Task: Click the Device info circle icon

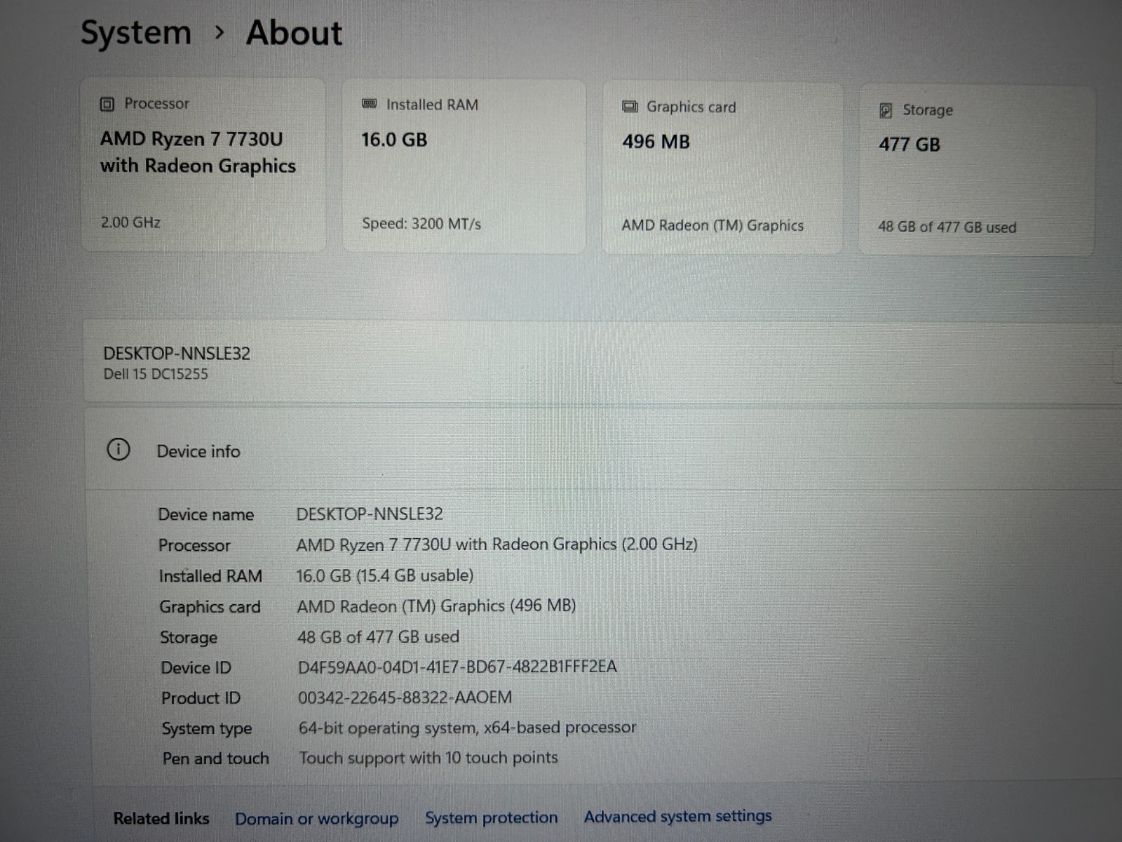Action: click(x=119, y=449)
